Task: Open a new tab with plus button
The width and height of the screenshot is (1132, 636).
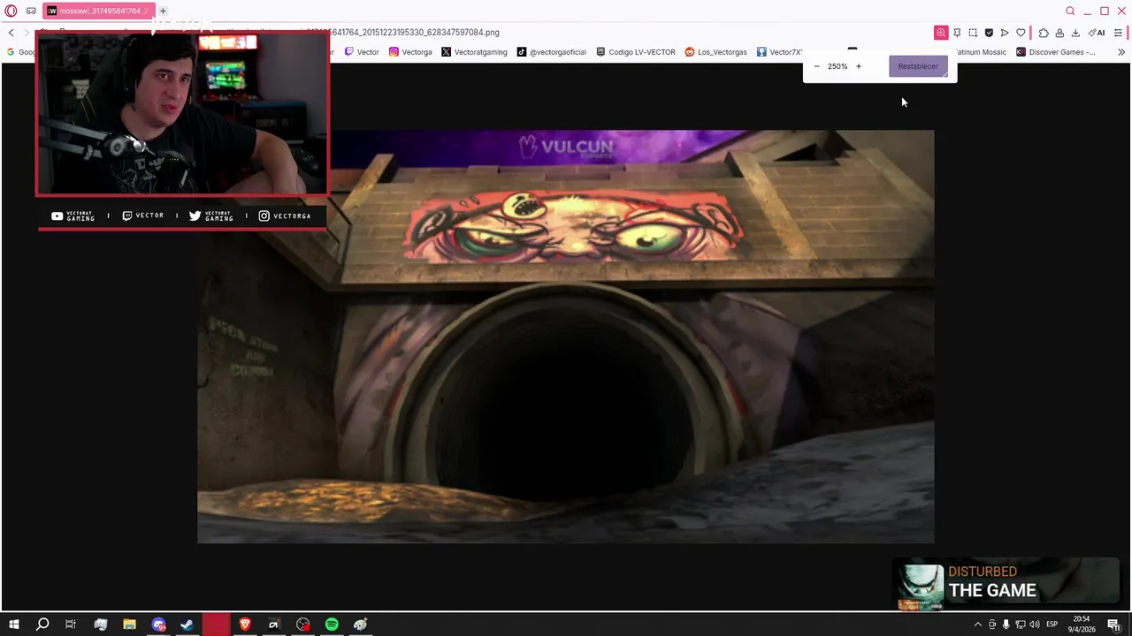Action: coord(163,11)
